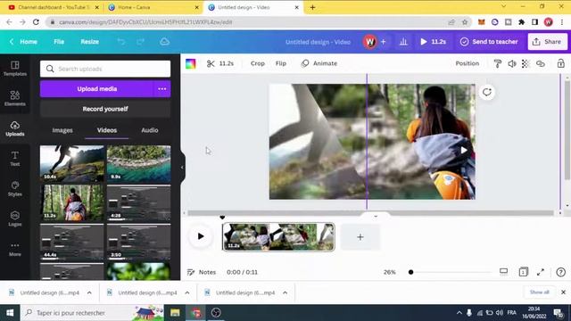The height and width of the screenshot is (321, 571).
Task: Open the File menu
Action: pos(59,42)
